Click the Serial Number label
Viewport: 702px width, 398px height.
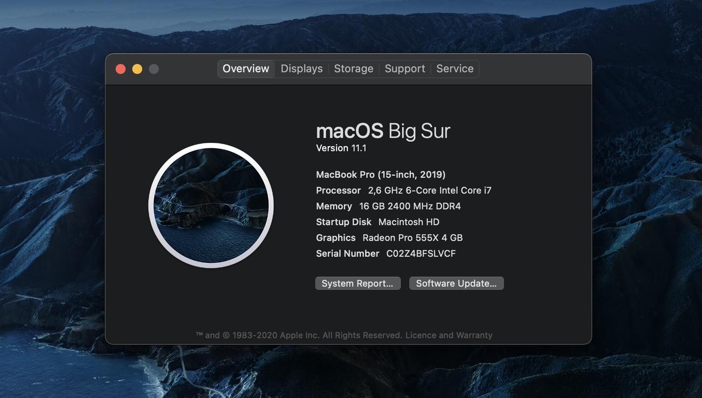pyautogui.click(x=348, y=253)
